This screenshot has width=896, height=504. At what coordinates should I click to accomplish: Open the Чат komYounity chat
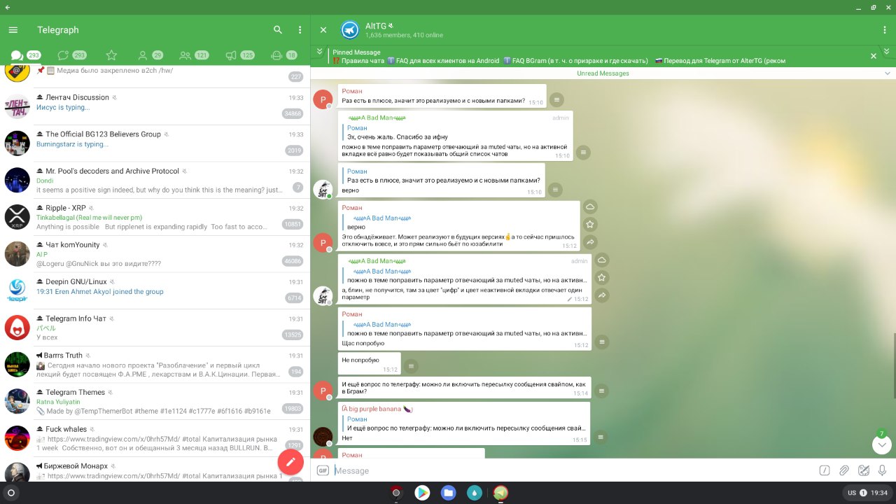pyautogui.click(x=155, y=254)
